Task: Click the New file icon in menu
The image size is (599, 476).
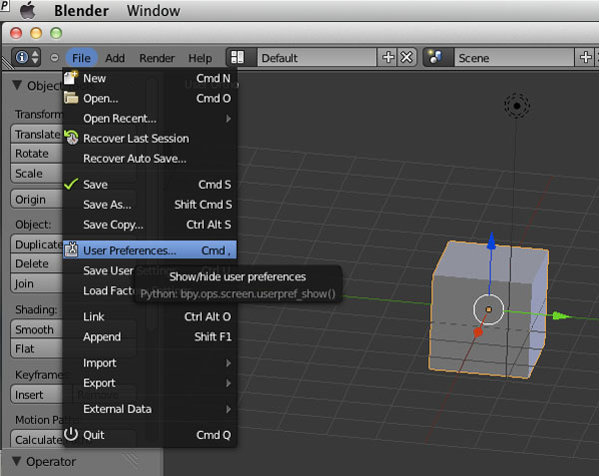Action: click(71, 78)
